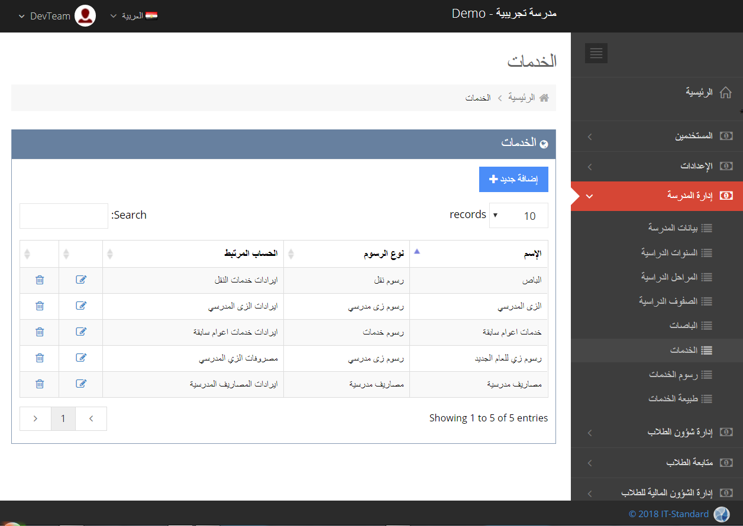Click the إضافة جديد button
Image resolution: width=743 pixels, height=526 pixels.
(x=513, y=179)
